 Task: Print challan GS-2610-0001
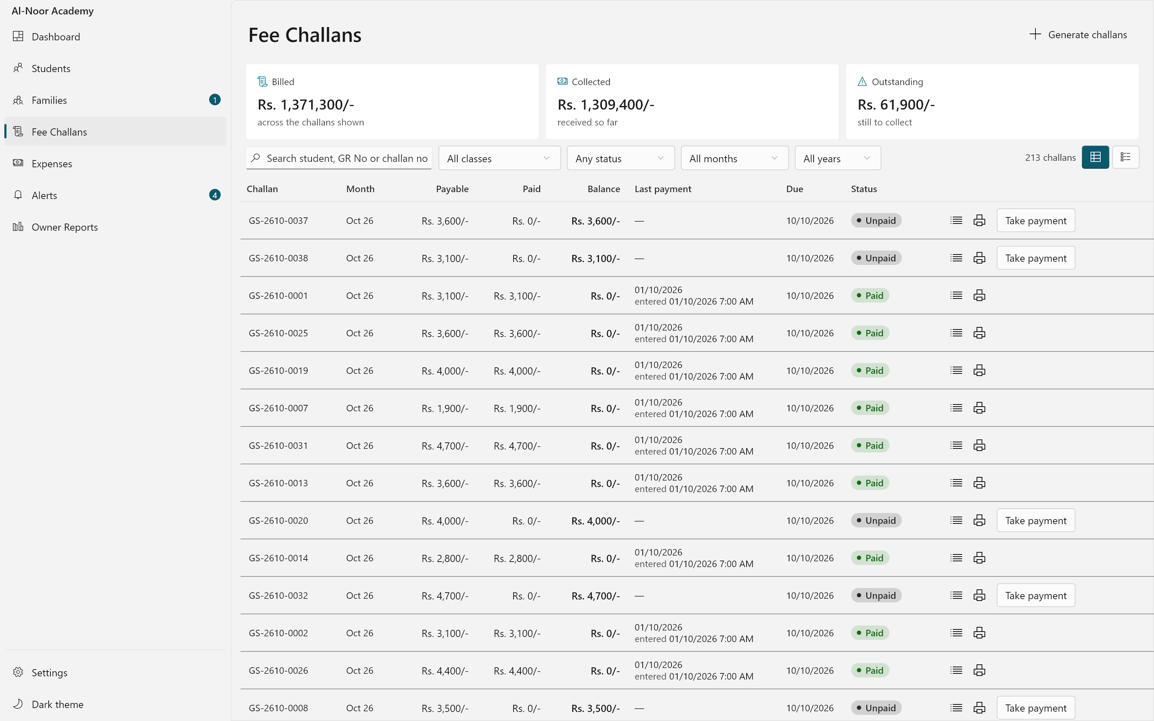point(979,296)
